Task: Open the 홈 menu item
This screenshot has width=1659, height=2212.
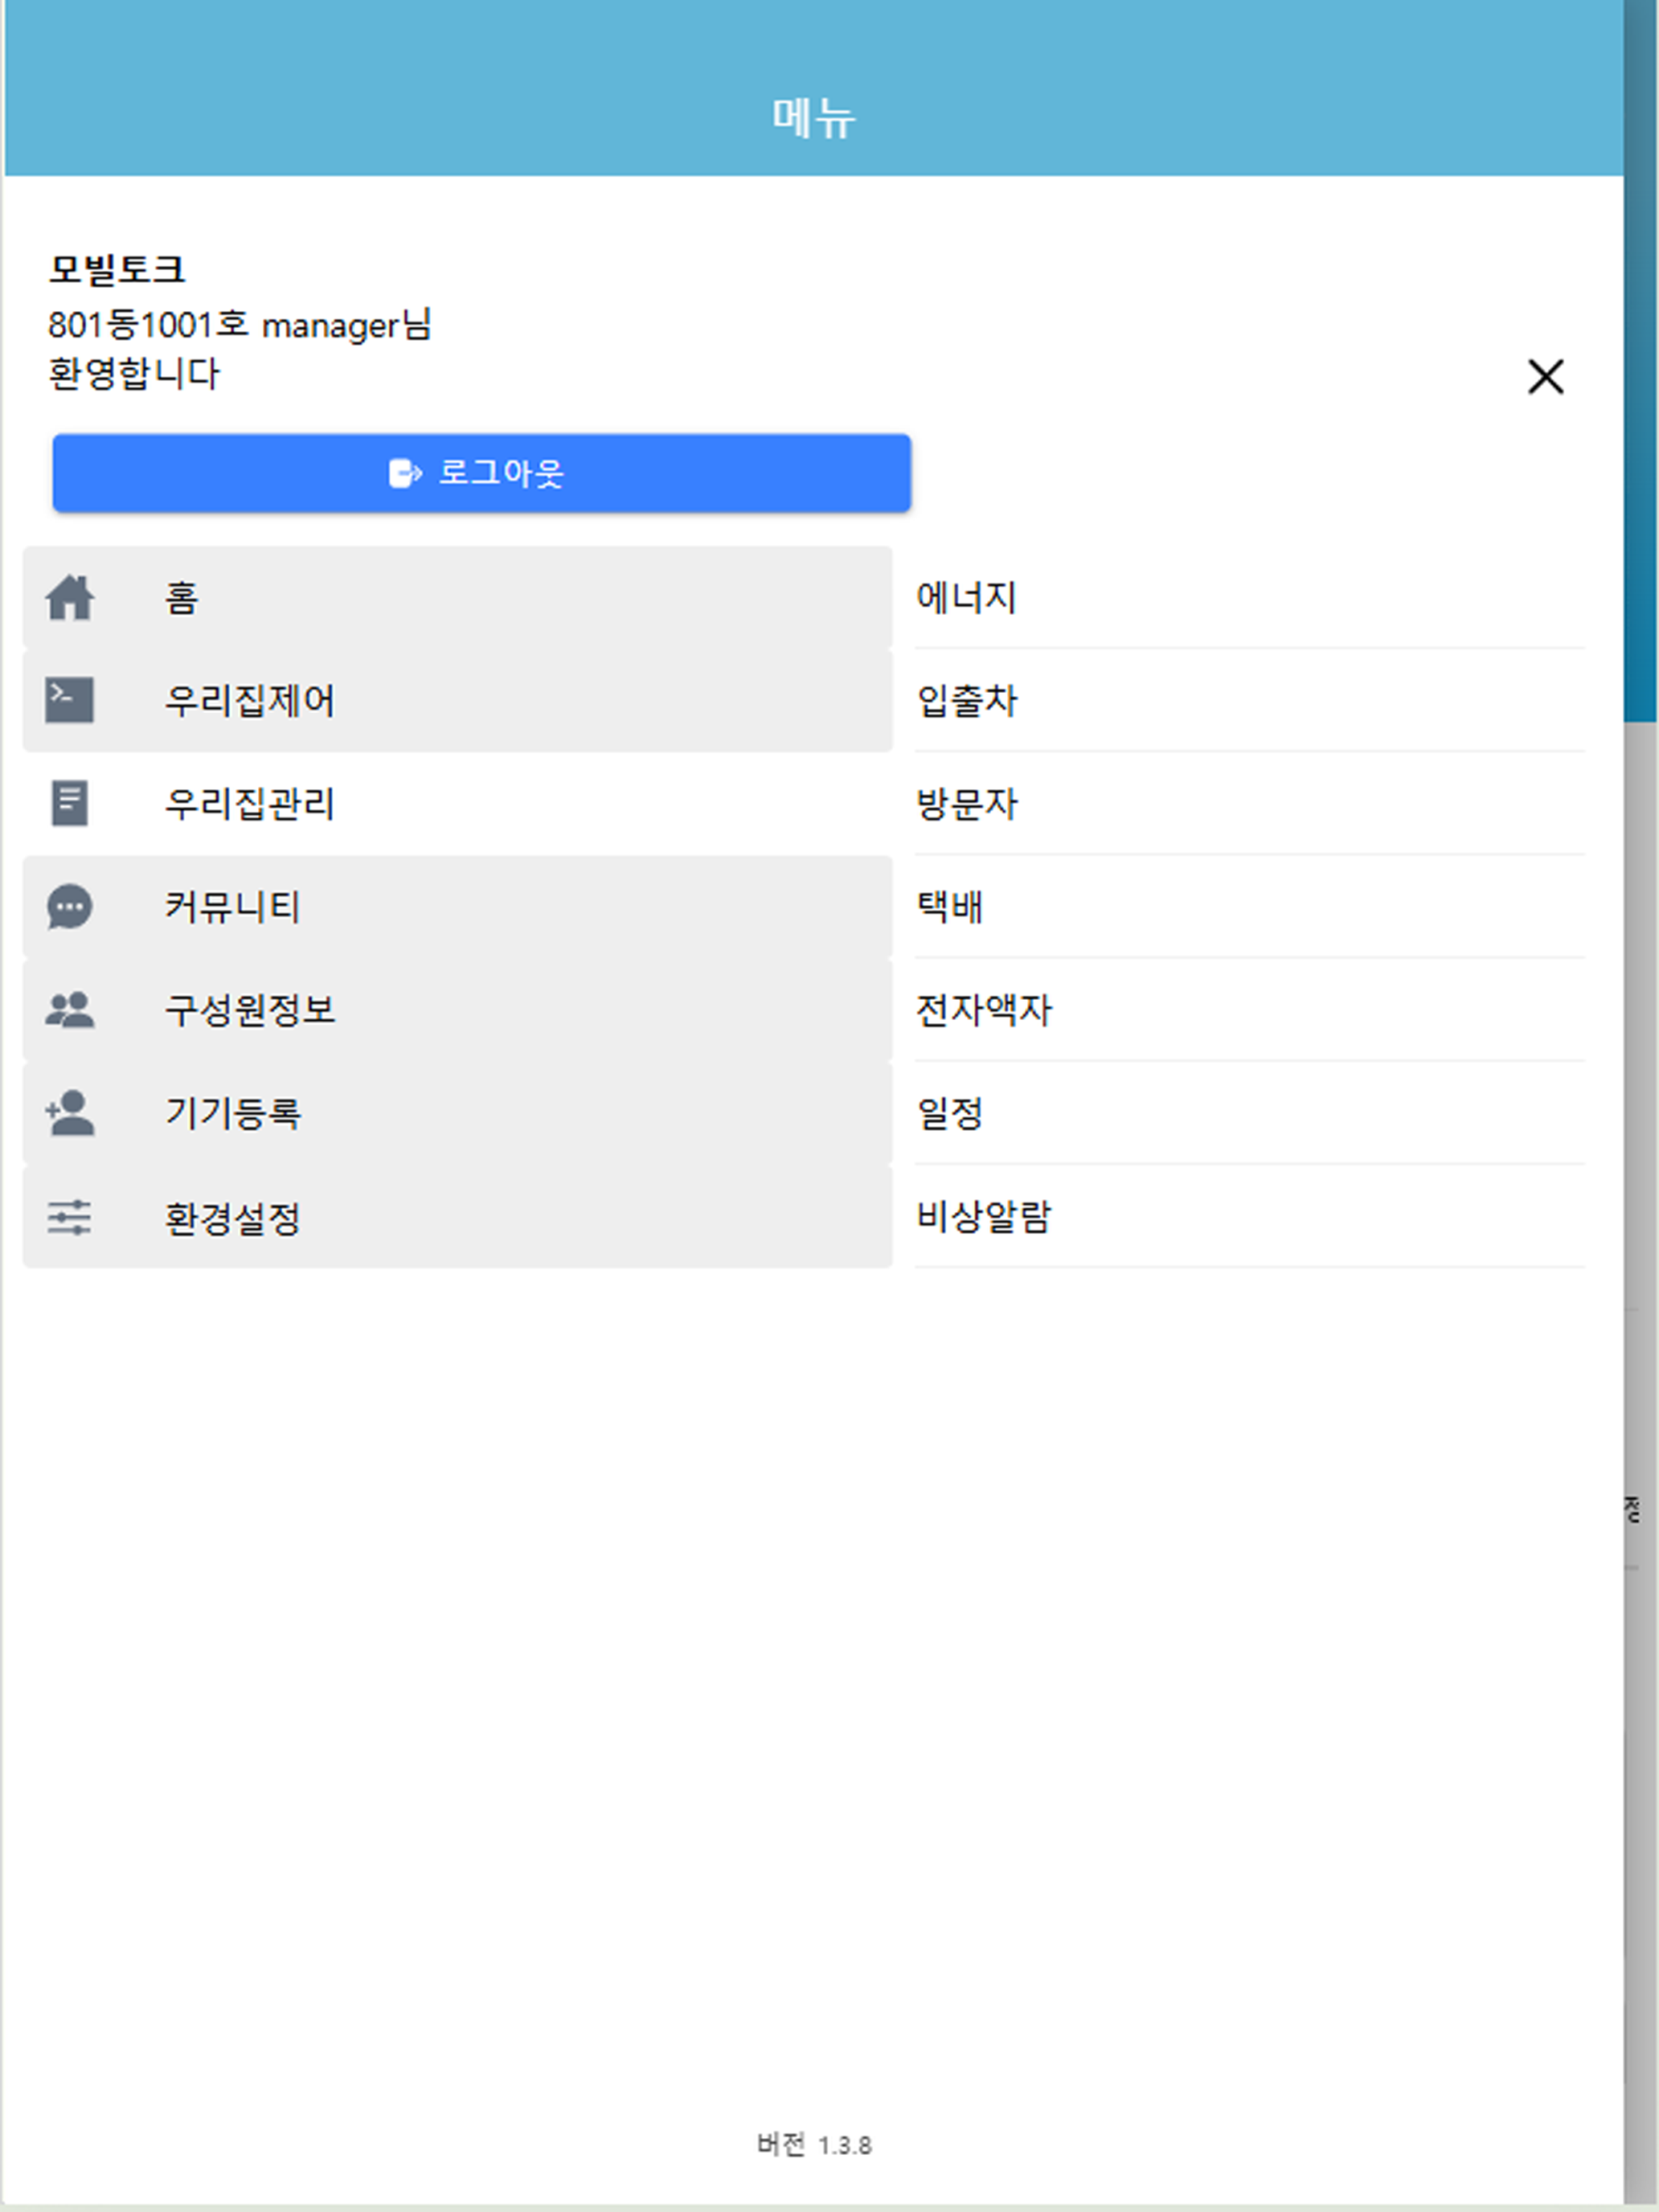Action: click(x=457, y=598)
